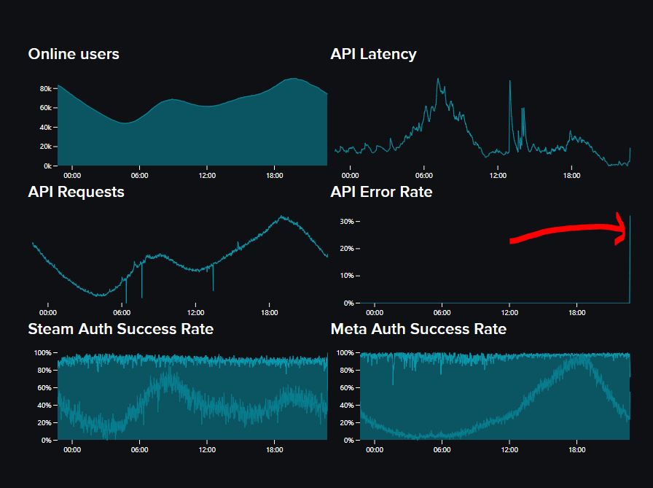Click 12:00 tick under API Error Rate chart
The image size is (653, 488).
(x=509, y=312)
